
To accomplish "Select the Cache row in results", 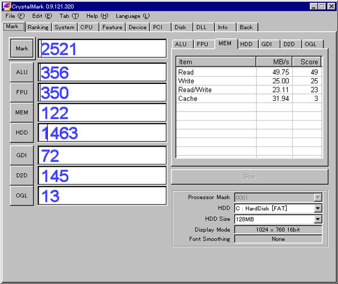I will tap(249, 99).
